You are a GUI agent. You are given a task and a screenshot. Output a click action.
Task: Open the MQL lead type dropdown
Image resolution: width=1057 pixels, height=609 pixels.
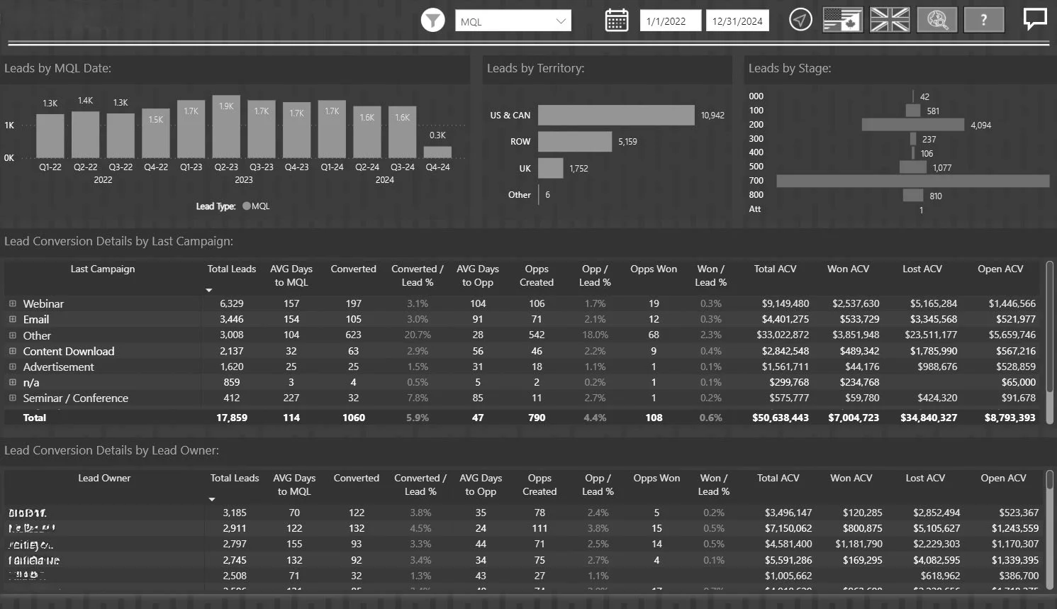[x=513, y=21]
